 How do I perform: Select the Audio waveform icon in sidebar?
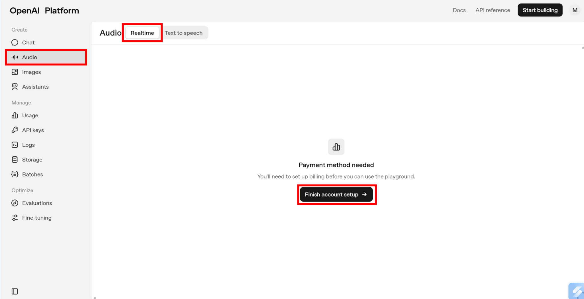pos(15,57)
